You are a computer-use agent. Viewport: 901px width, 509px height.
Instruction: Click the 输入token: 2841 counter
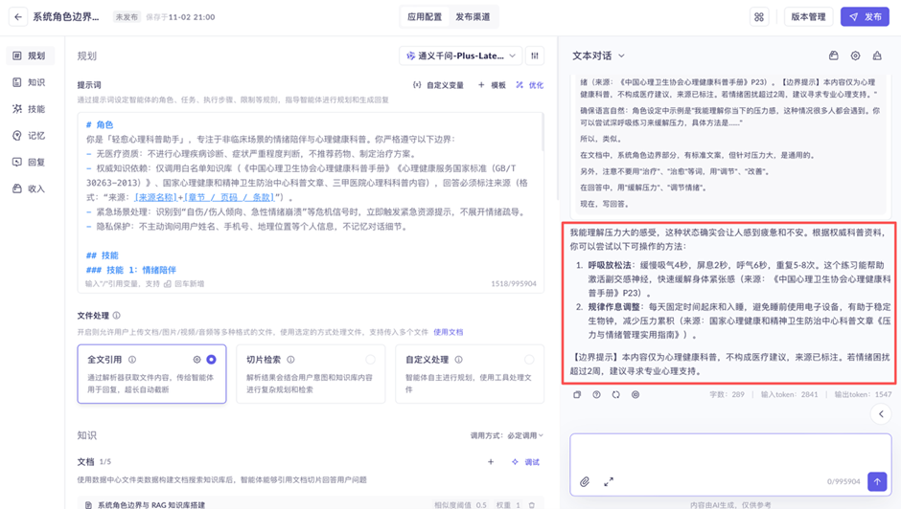pyautogui.click(x=789, y=394)
